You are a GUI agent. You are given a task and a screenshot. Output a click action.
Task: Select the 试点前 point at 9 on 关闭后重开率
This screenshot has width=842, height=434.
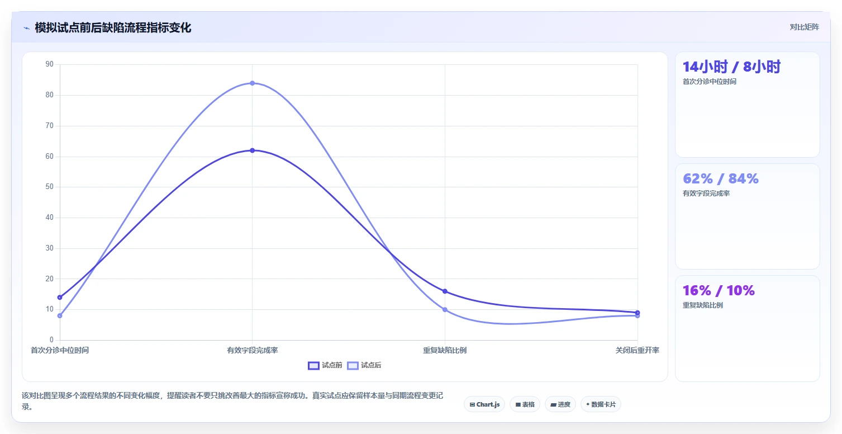click(x=638, y=312)
